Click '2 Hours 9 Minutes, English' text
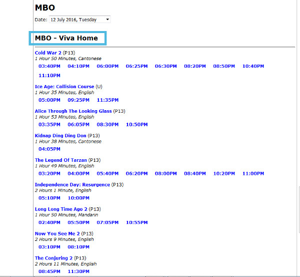Image resolution: width=300 pixels, height=277 pixels. pos(64,239)
